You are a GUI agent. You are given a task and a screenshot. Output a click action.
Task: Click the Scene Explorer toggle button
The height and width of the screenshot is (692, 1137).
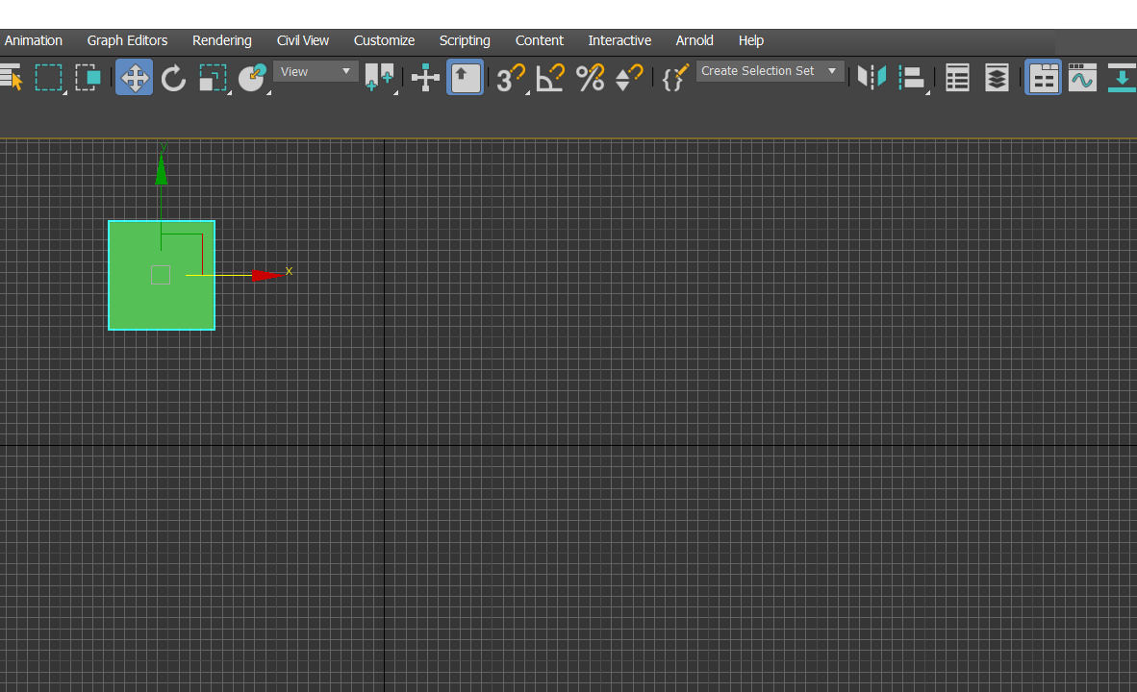point(957,78)
